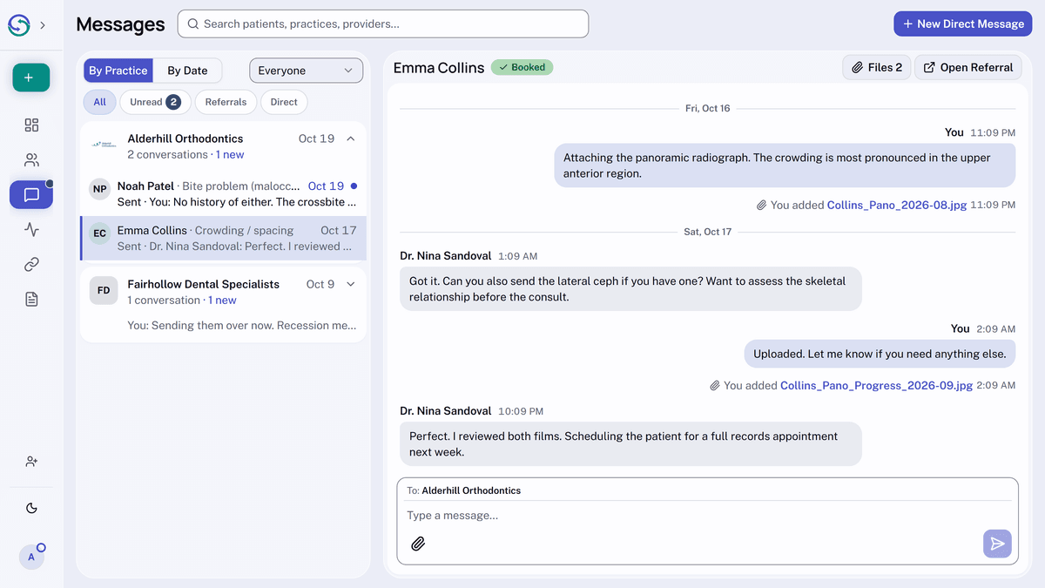Click the To: Alderhill Orthodontics recipient

click(x=464, y=490)
